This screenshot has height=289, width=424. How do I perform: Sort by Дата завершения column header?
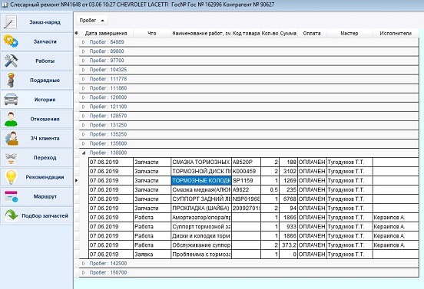pos(106,34)
